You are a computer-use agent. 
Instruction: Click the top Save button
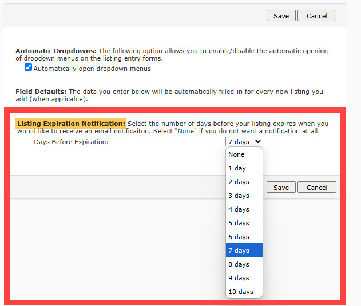coord(281,16)
